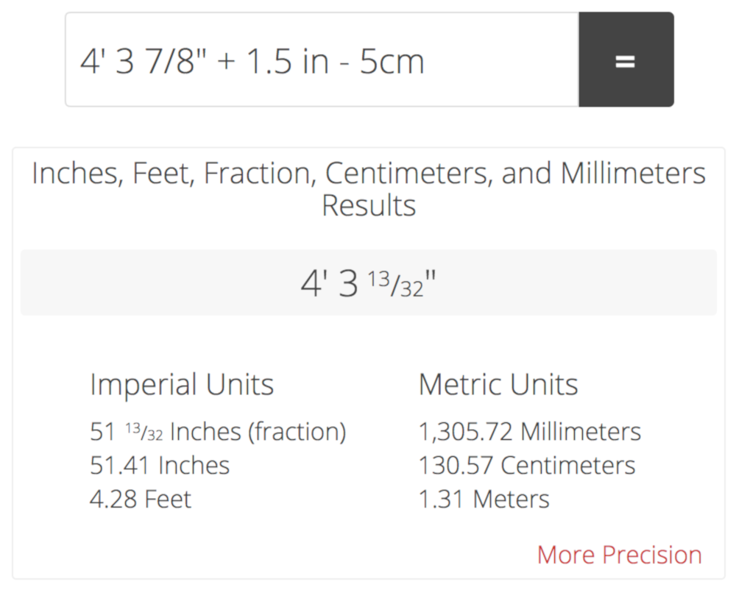Click the red More Precision text
Viewport: 736px width, 590px height.
tap(618, 554)
